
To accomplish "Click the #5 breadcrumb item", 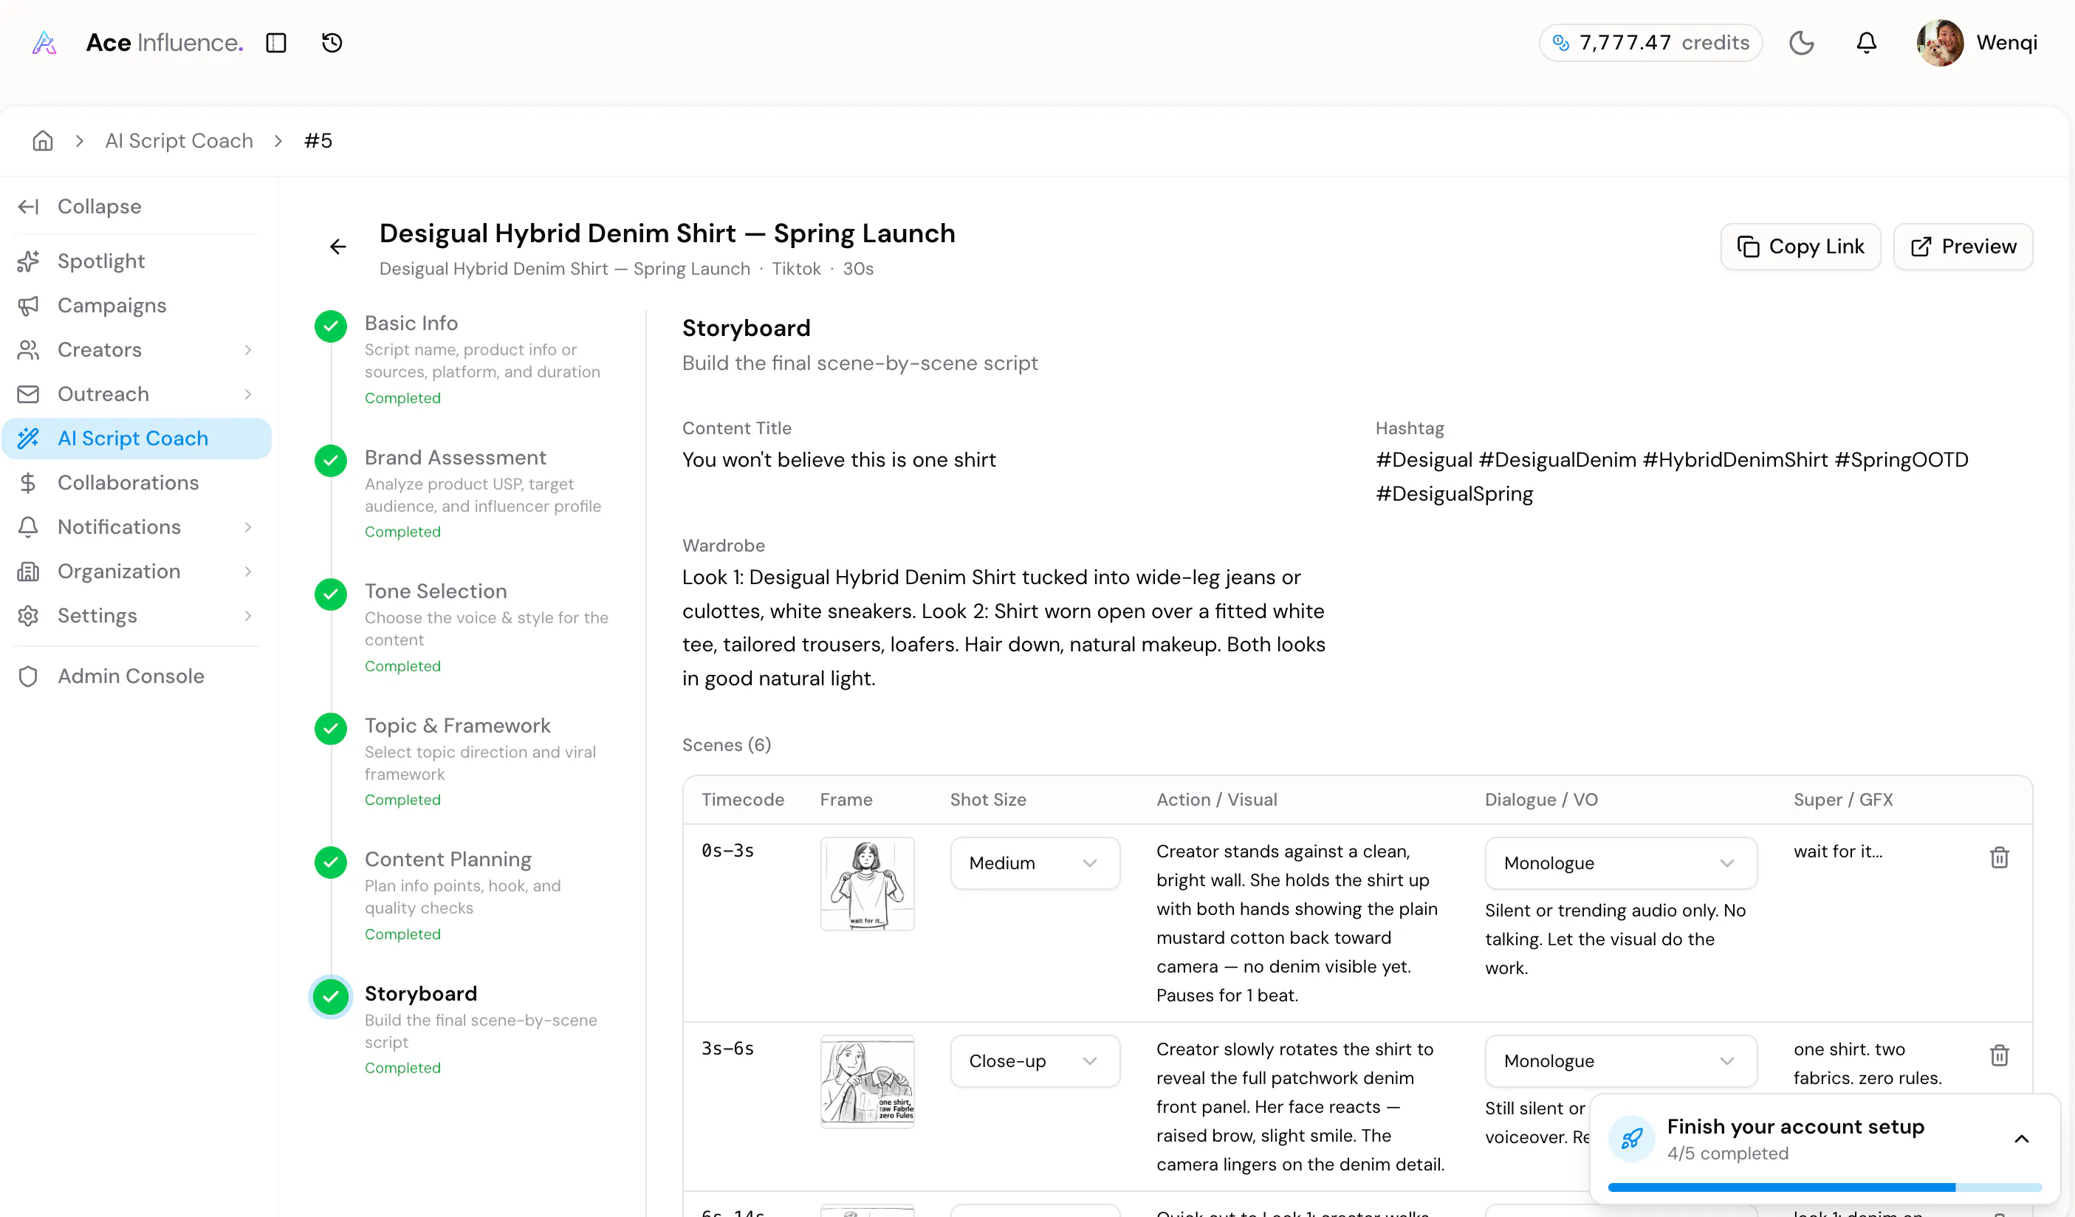I will (x=318, y=141).
